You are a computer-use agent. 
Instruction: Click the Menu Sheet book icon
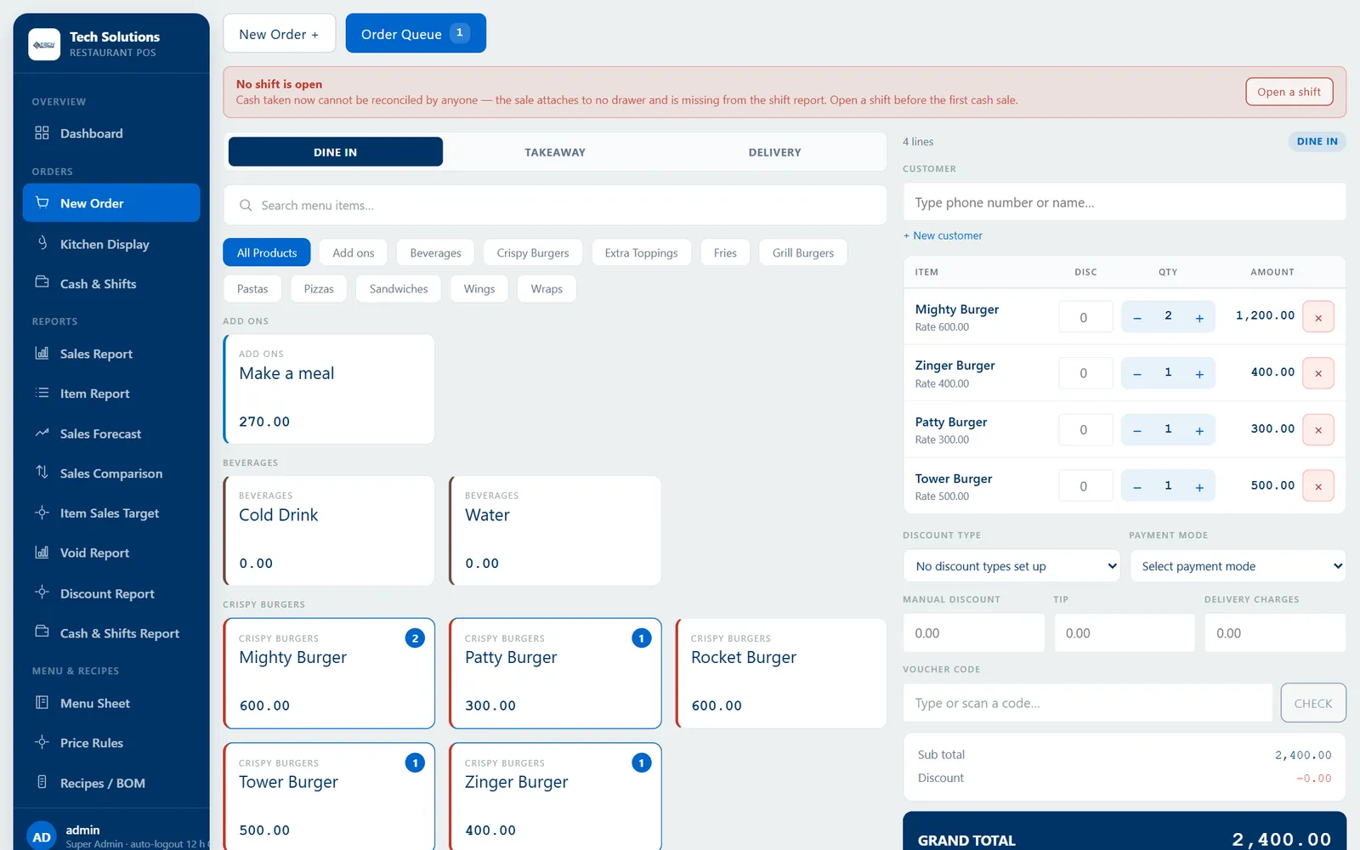(x=42, y=702)
